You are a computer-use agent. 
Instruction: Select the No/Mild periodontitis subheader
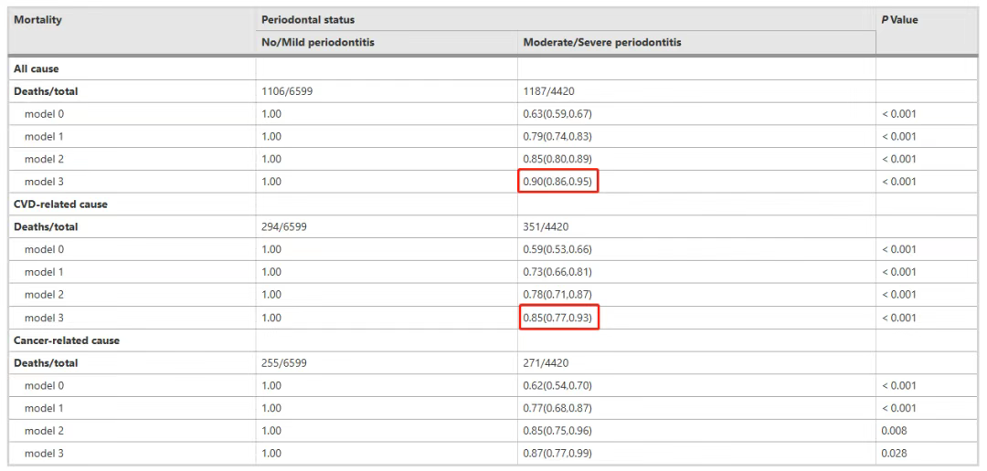coord(387,43)
